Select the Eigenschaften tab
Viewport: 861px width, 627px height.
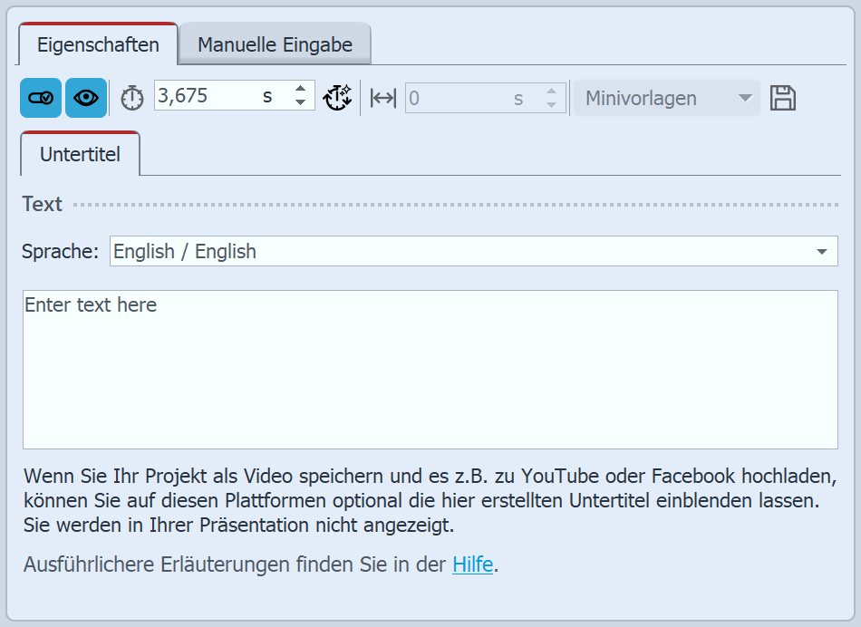tap(97, 43)
